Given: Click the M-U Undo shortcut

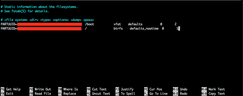Looking at the screenshot, I should point(180,89).
